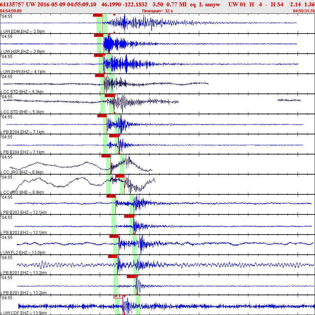Click the iPd1 pick label on UW FL2 EHZ
This screenshot has width=315, height=315.
(114, 236)
